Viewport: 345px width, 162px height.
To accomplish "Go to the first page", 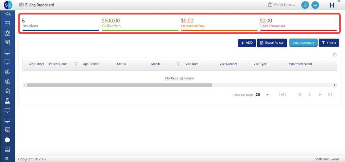I will point(299,95).
